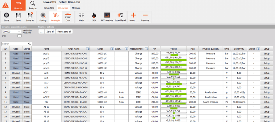Toggle Used for channel pcyl 1
Image resolution: width=275 pixels, height=122 pixels.
click(16, 54)
